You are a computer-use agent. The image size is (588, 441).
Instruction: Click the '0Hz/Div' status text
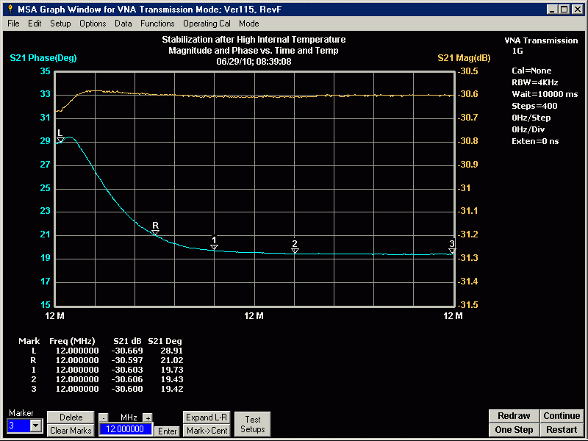pos(528,129)
